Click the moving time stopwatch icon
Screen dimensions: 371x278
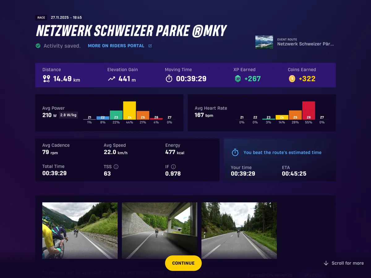169,79
